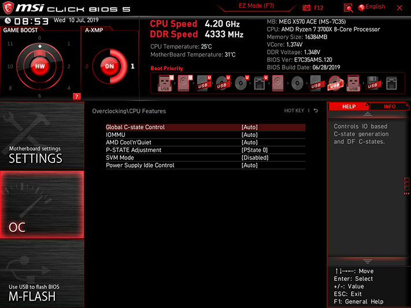Click the USB floppy boot device icon
Screen dimensions: 411x308
tap(372, 83)
